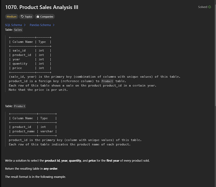Click the Product table name badge

coord(19,106)
